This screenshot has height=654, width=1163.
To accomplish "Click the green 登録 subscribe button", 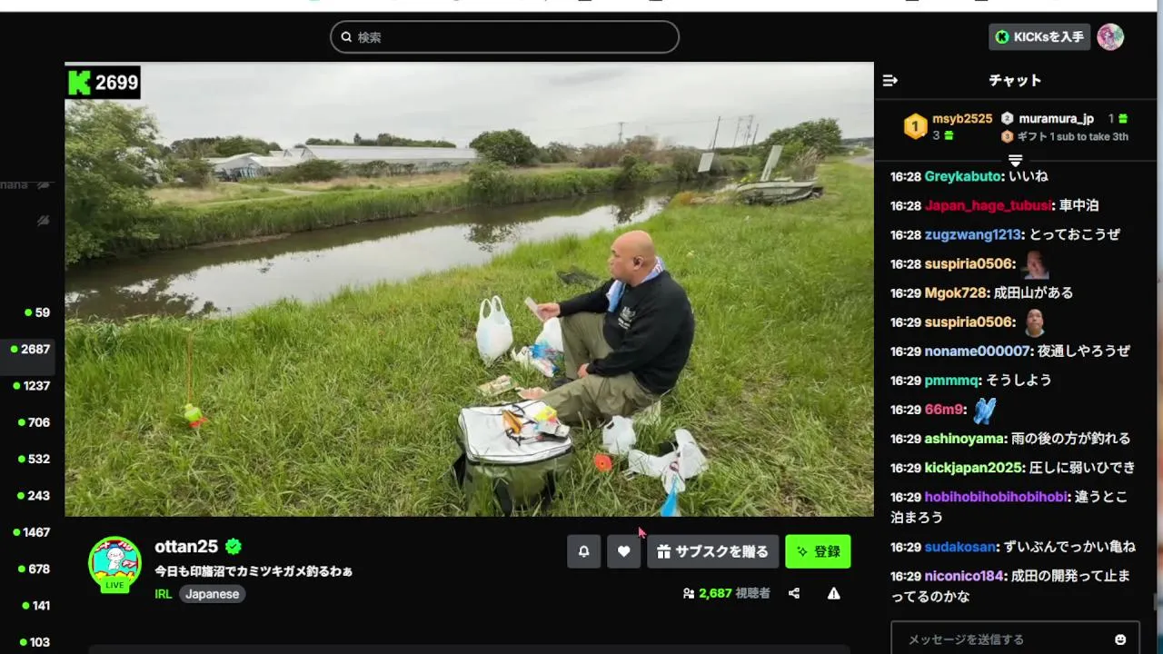I will point(818,551).
